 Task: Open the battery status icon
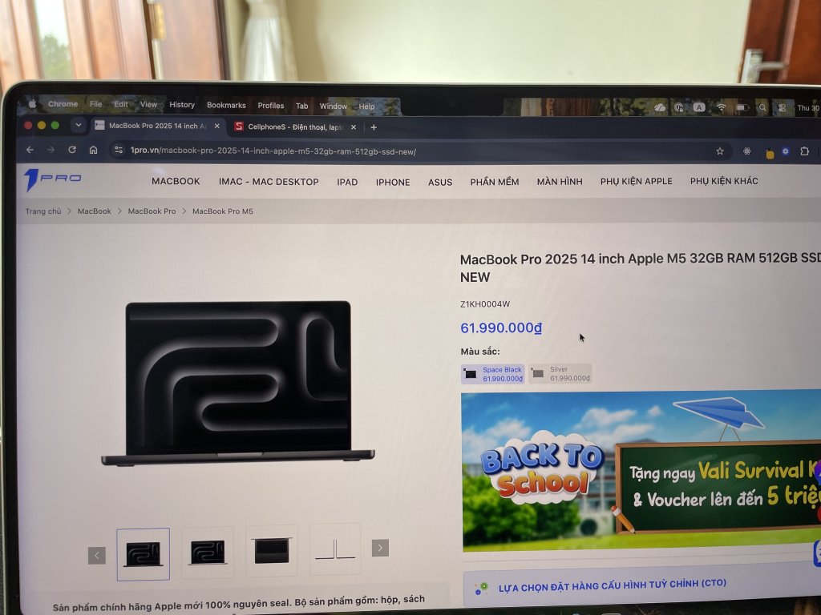coord(742,107)
